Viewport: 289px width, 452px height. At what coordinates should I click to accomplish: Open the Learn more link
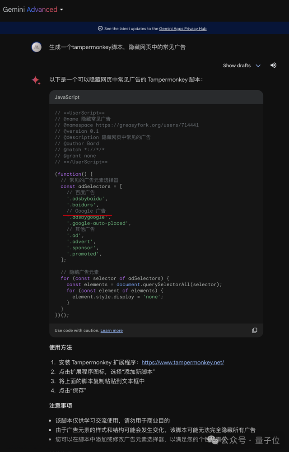click(x=112, y=331)
